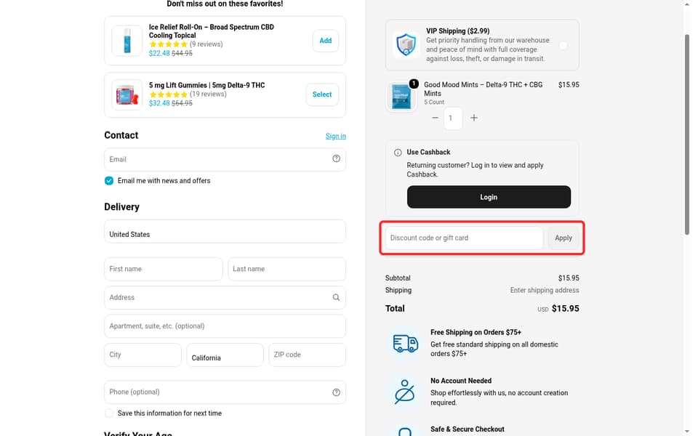Open the California state dropdown
Viewport: 698px width, 436px height.
(225, 355)
